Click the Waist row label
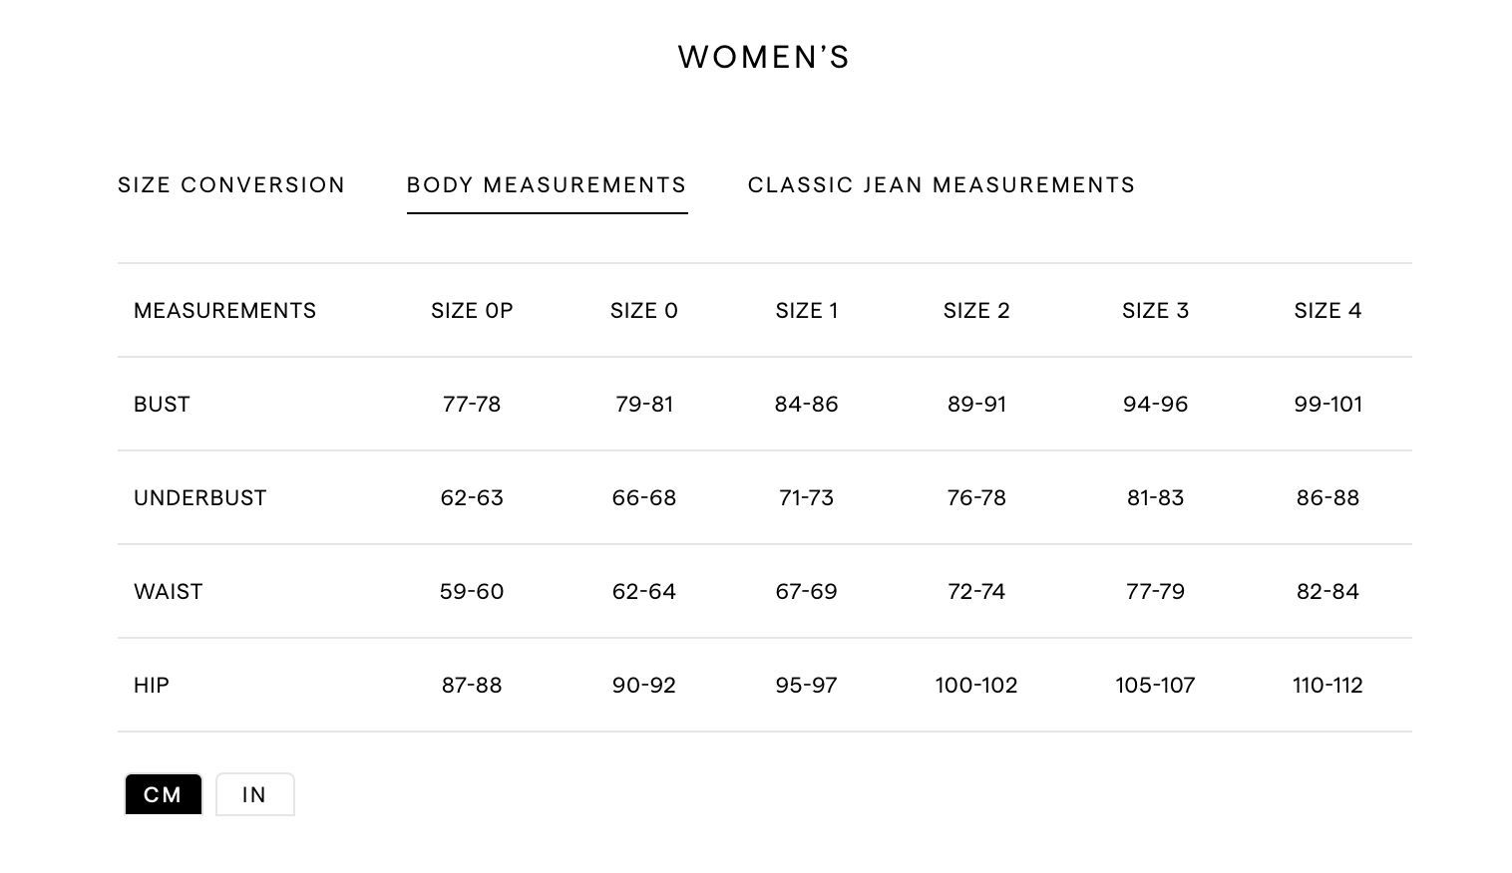 point(169,592)
